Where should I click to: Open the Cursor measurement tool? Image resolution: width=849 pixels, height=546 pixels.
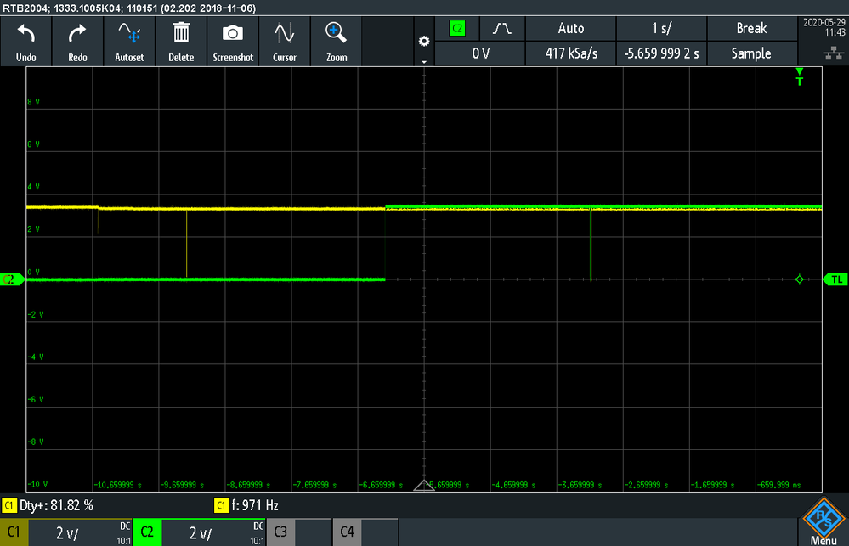[284, 42]
